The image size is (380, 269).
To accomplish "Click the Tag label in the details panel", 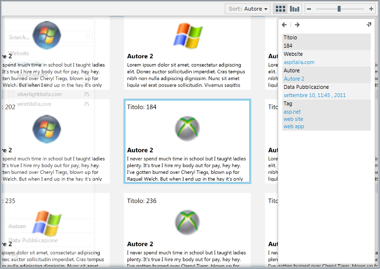I will [288, 103].
